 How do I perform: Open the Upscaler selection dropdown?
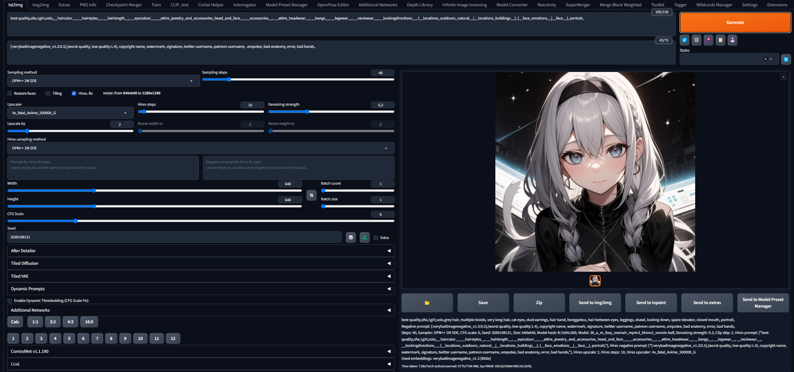coord(70,113)
